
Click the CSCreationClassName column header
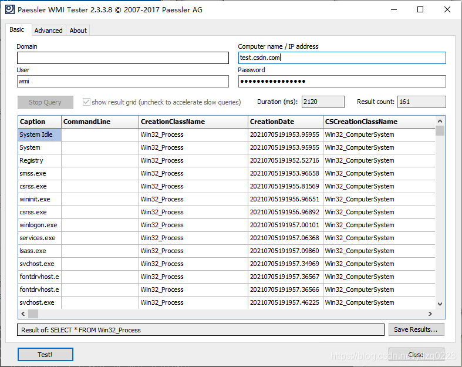click(x=379, y=122)
